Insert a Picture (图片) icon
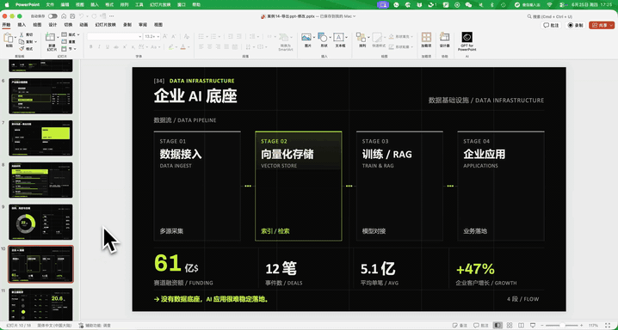The image size is (618, 330). pos(306,37)
